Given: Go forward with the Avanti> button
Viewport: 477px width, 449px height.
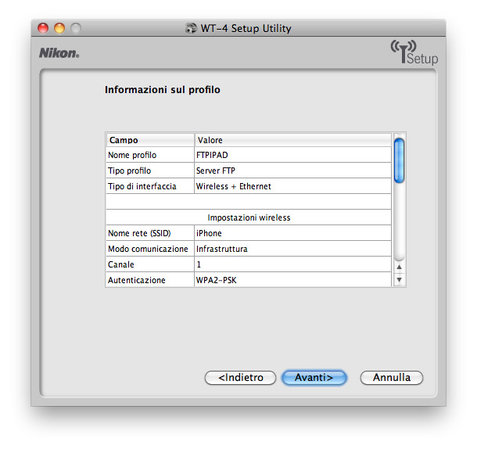Looking at the screenshot, I should click(314, 378).
